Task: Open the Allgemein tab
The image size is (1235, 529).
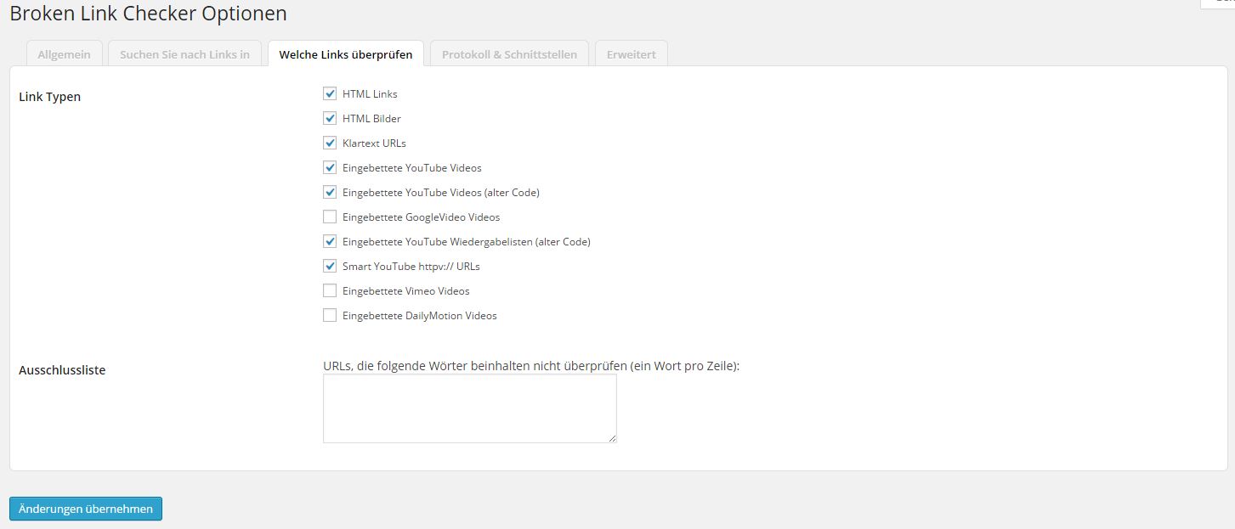Action: tap(64, 53)
